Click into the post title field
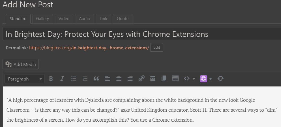The width and height of the screenshot is (281, 127). [142, 34]
